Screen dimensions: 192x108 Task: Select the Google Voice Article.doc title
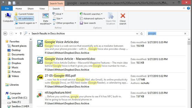point(62,42)
